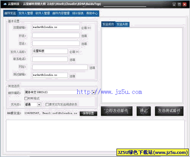Open the 统计报表 tab
Image resolution: width=190 pixels, height=157 pixels.
[78, 13]
